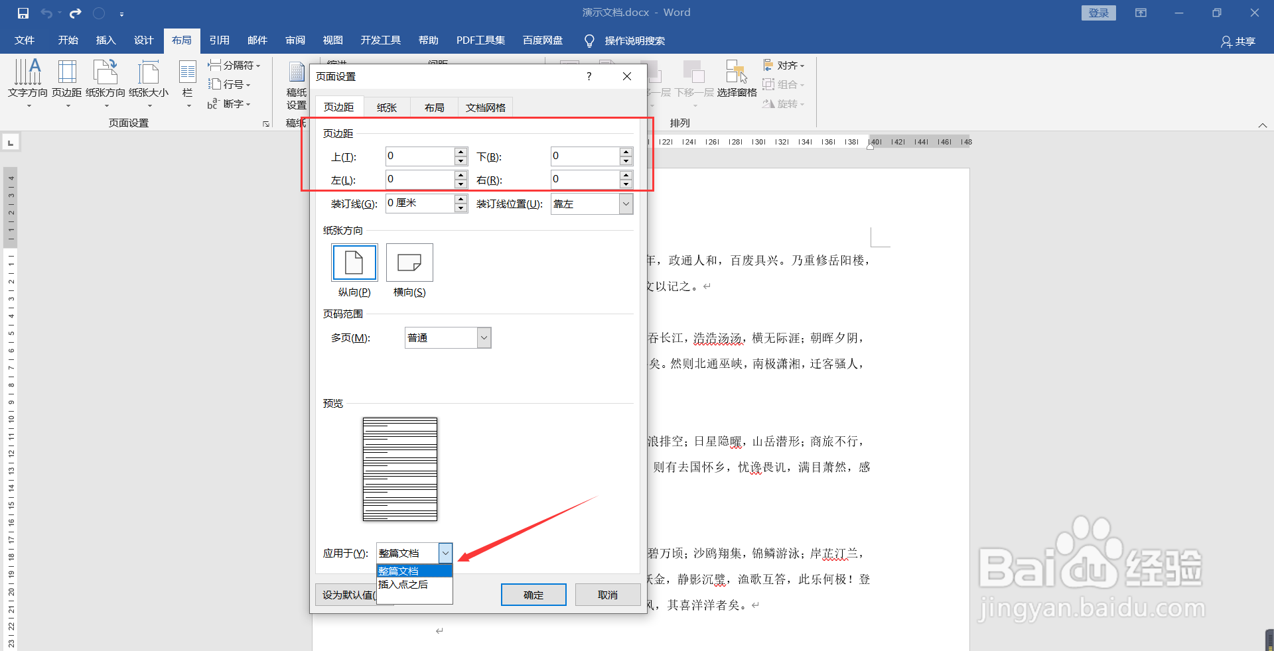The width and height of the screenshot is (1274, 651).
Task: Switch to the 文档网格 dialog tab
Action: click(485, 107)
